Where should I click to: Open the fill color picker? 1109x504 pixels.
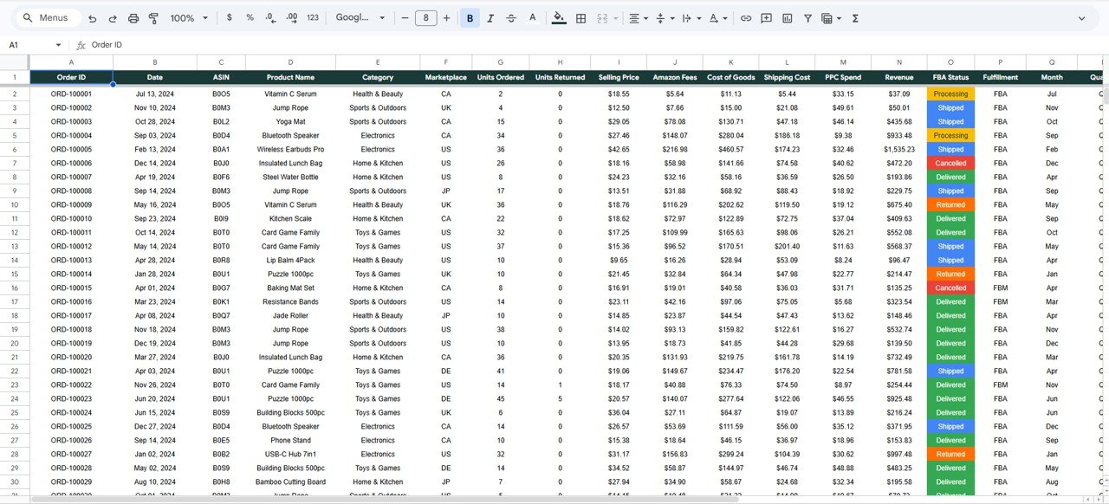point(560,17)
